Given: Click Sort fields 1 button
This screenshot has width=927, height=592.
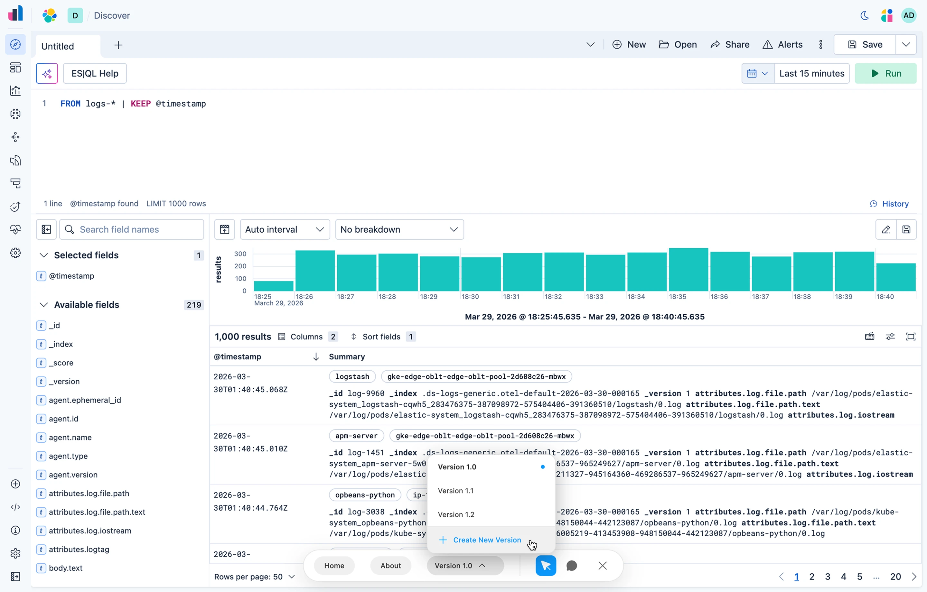Looking at the screenshot, I should [x=383, y=337].
